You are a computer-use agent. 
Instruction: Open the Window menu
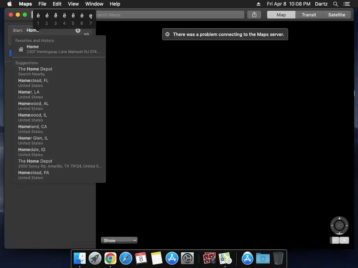94,4
